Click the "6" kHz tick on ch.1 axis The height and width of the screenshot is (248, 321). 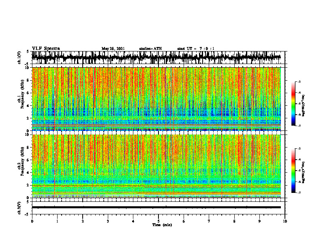[28, 93]
